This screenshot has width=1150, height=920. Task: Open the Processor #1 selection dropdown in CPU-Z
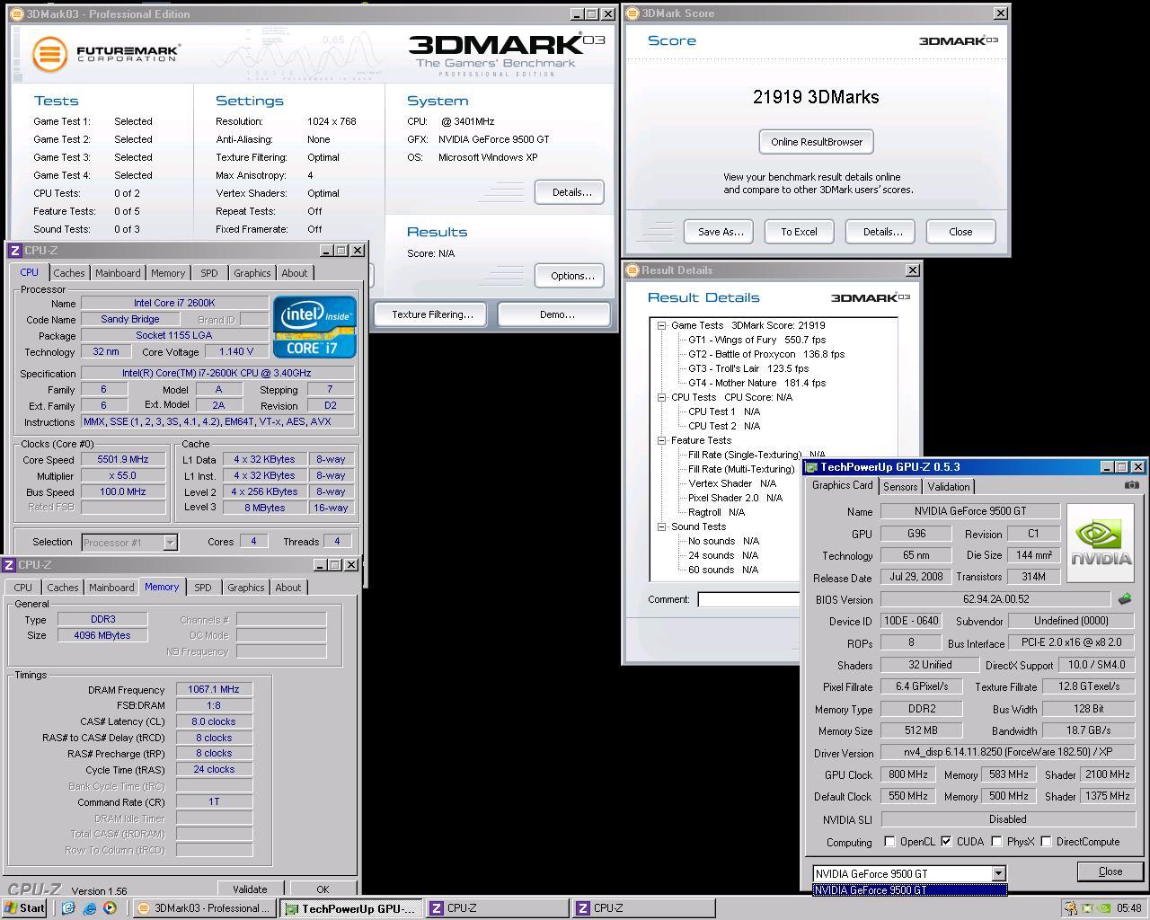(x=170, y=542)
